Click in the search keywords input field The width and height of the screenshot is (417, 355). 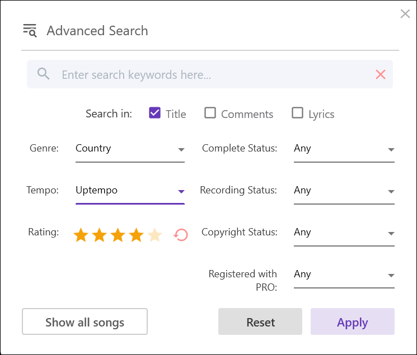pyautogui.click(x=213, y=74)
